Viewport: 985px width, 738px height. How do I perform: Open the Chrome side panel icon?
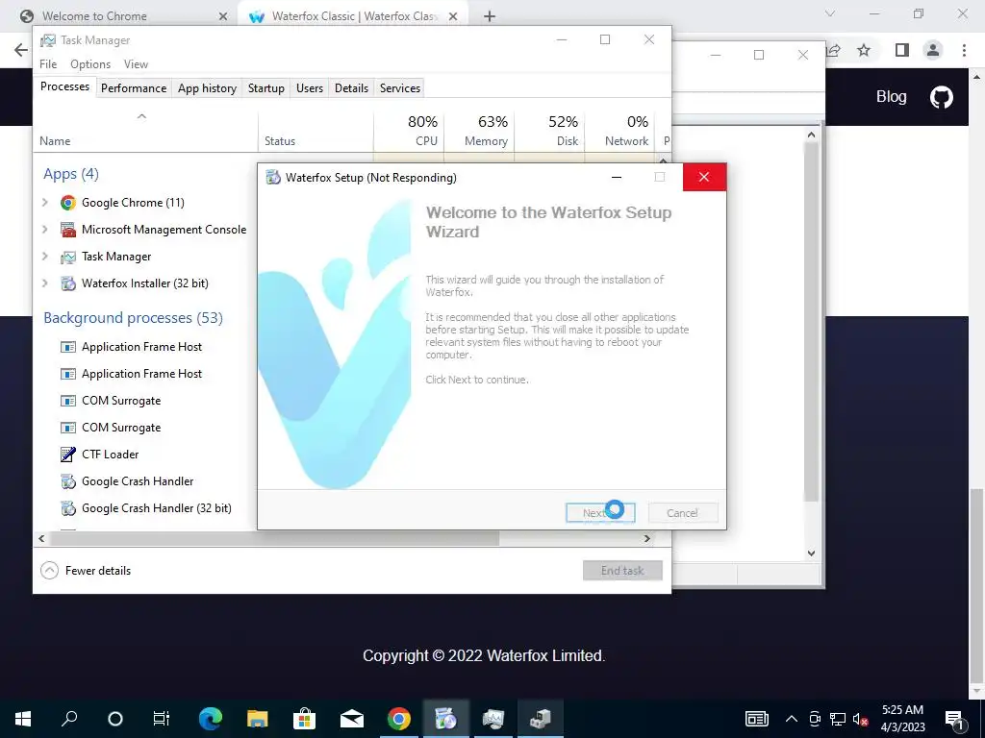(902, 50)
